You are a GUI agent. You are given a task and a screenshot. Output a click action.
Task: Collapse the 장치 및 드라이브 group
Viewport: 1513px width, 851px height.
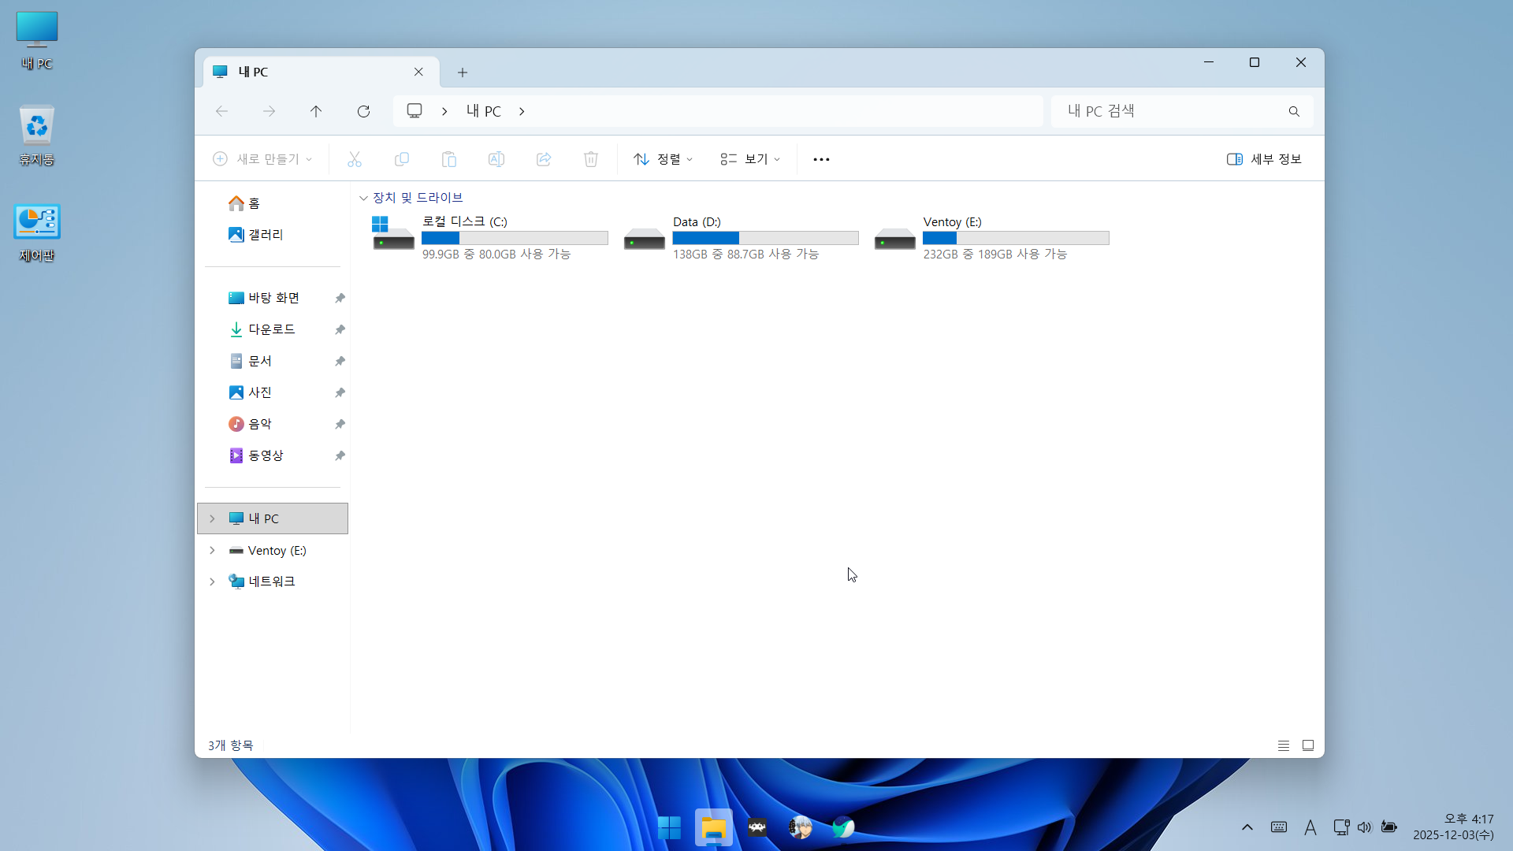[363, 198]
